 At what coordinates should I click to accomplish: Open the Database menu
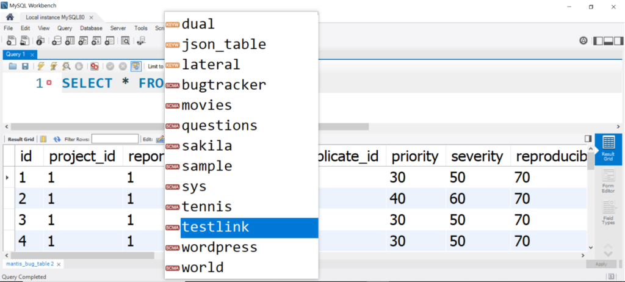tap(91, 28)
